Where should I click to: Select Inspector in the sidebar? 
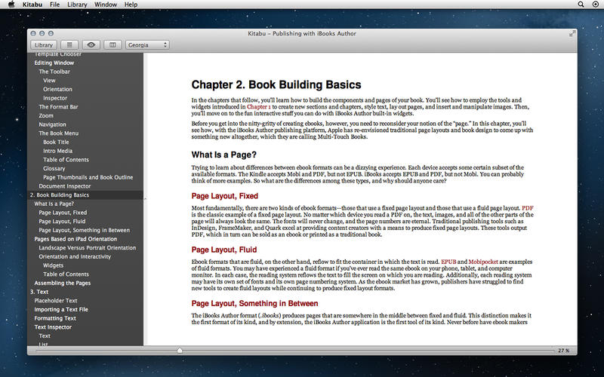[x=55, y=98]
